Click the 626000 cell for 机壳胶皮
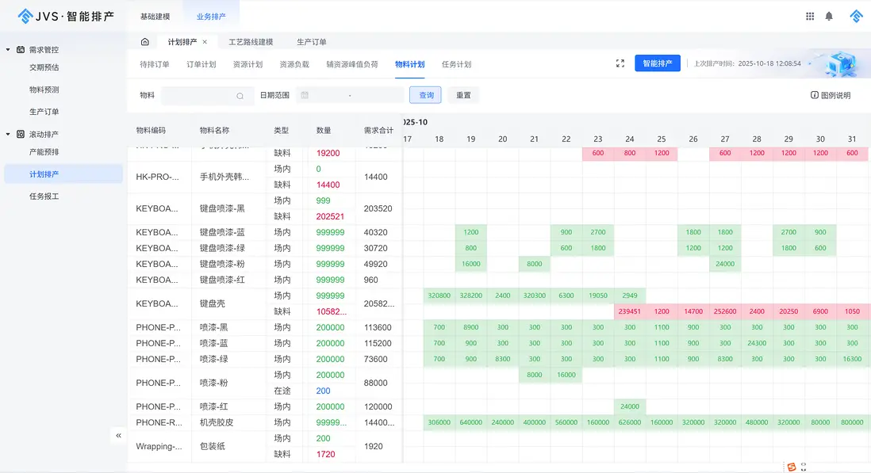Viewport: 871px width, 473px height. tap(629, 422)
